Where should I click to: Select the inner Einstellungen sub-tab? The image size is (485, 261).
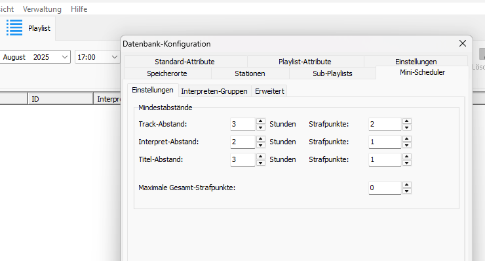[153, 90]
